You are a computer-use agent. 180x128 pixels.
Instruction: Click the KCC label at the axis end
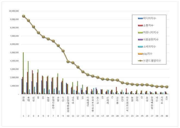(166, 97)
